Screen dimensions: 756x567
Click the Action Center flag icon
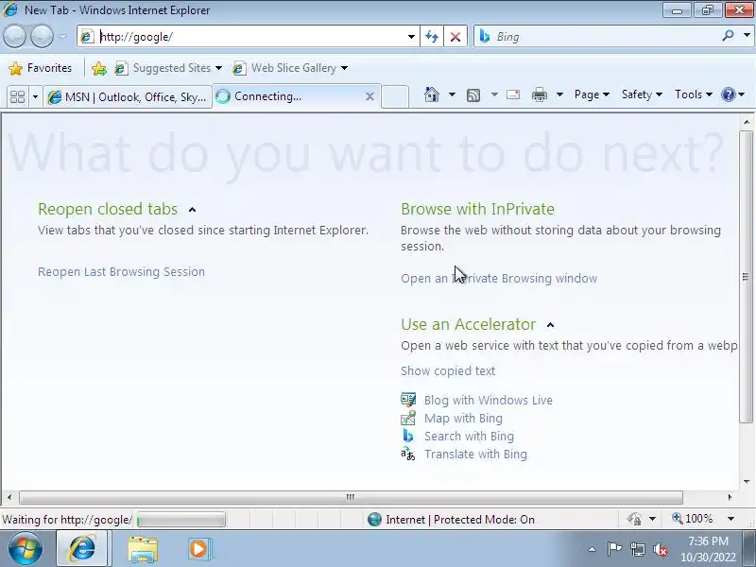click(x=613, y=549)
